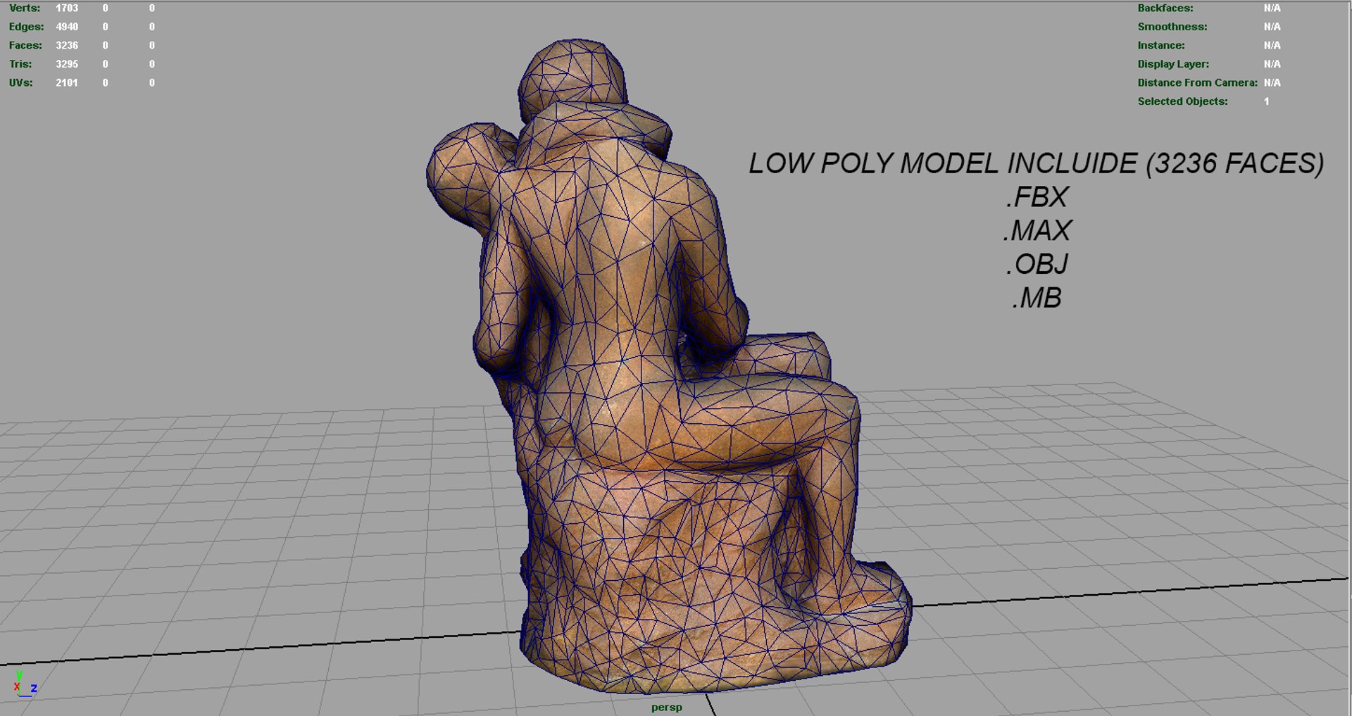Image resolution: width=1352 pixels, height=716 pixels.
Task: Click the .MB format text
Action: click(1037, 299)
